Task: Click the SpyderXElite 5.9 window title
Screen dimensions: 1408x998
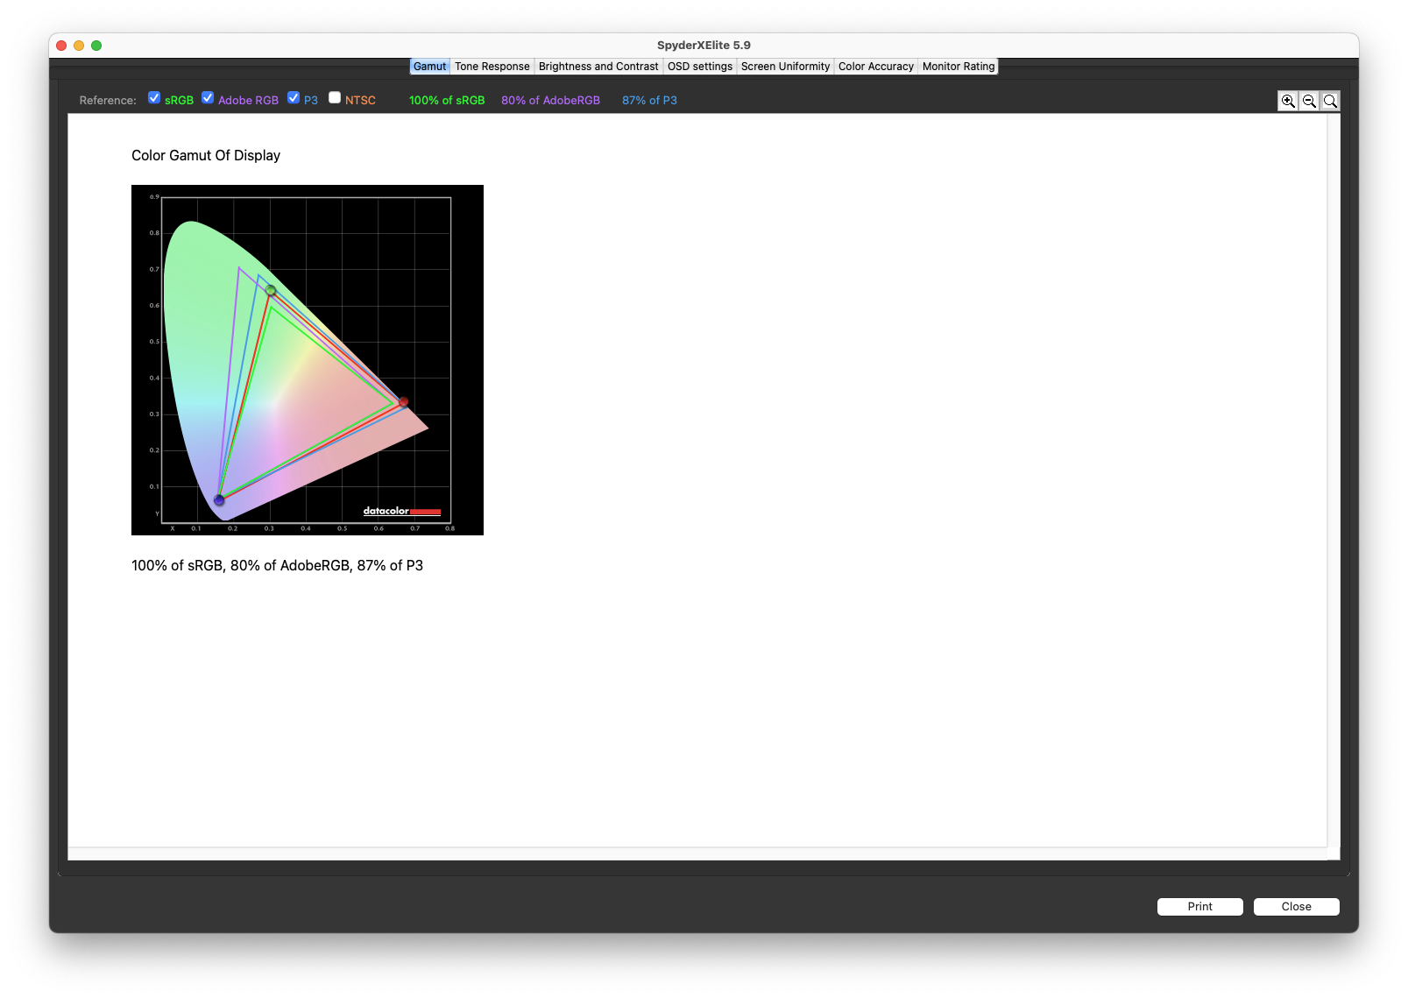Action: 704,46
